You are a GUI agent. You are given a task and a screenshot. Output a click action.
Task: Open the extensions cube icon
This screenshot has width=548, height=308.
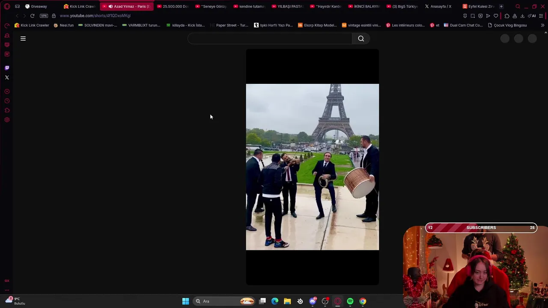[x=507, y=16]
